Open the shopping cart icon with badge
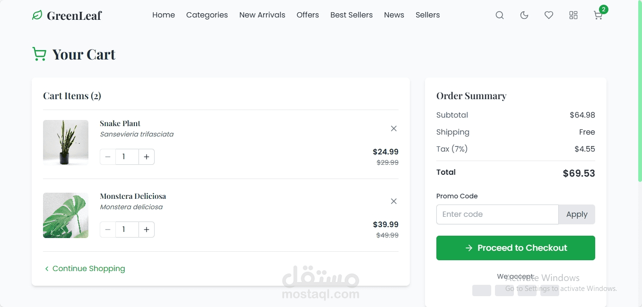The image size is (642, 307). (x=598, y=15)
